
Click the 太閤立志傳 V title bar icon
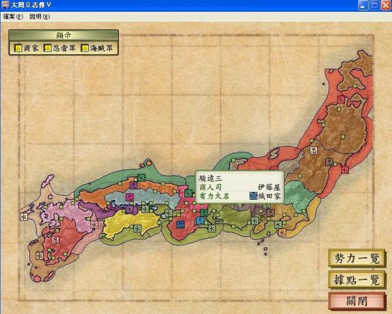click(x=6, y=5)
